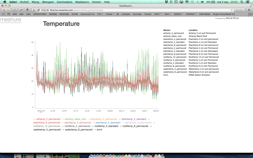The height and width of the screenshot is (158, 253).
Task: Open the MSR bookmark
Action: tap(15, 14)
